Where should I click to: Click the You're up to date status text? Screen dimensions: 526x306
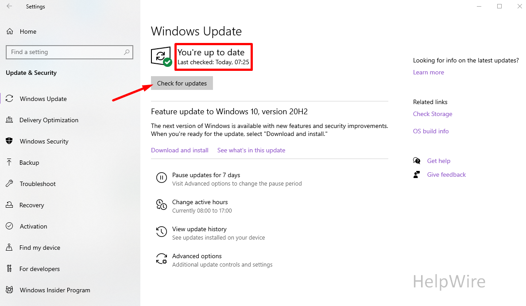[x=211, y=52]
